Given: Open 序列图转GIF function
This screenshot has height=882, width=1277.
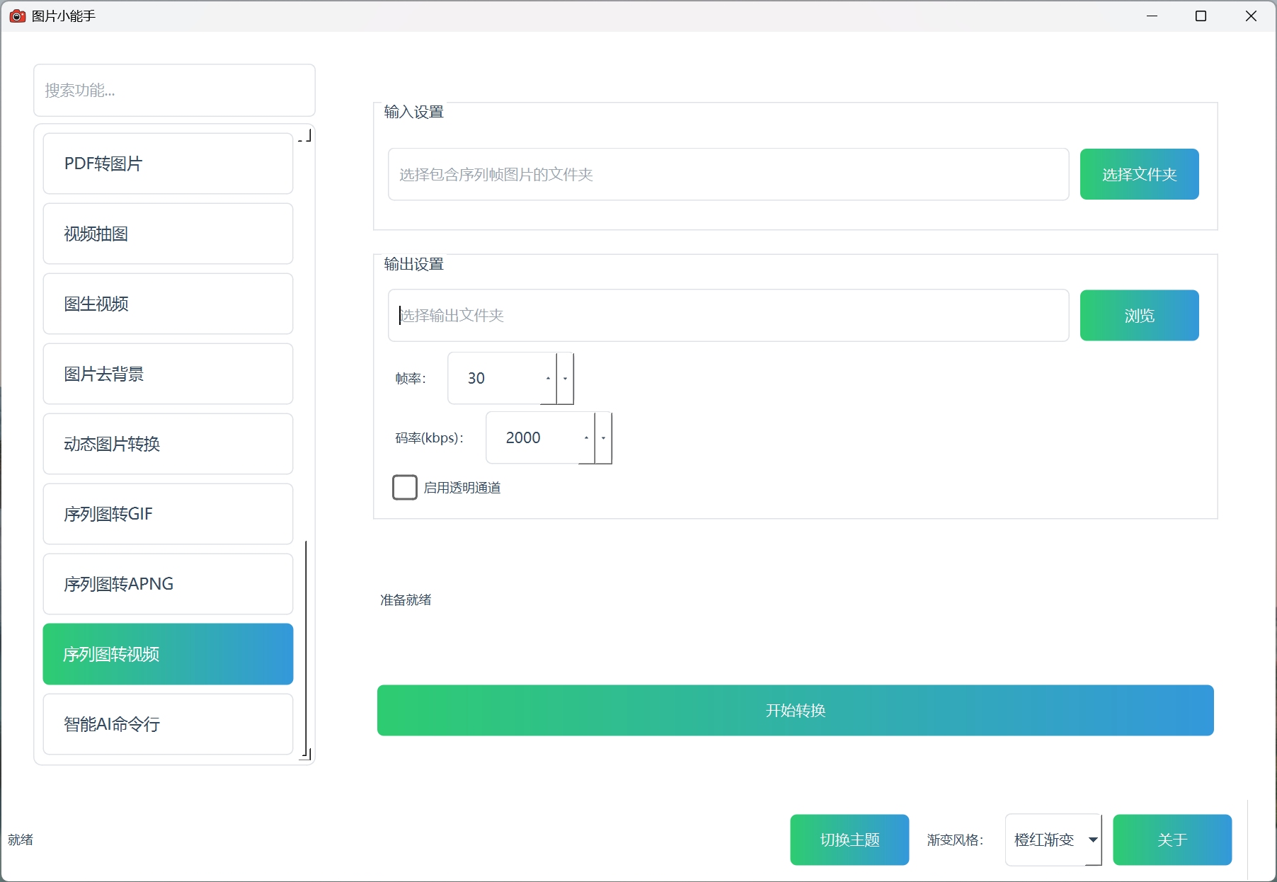Looking at the screenshot, I should (168, 514).
